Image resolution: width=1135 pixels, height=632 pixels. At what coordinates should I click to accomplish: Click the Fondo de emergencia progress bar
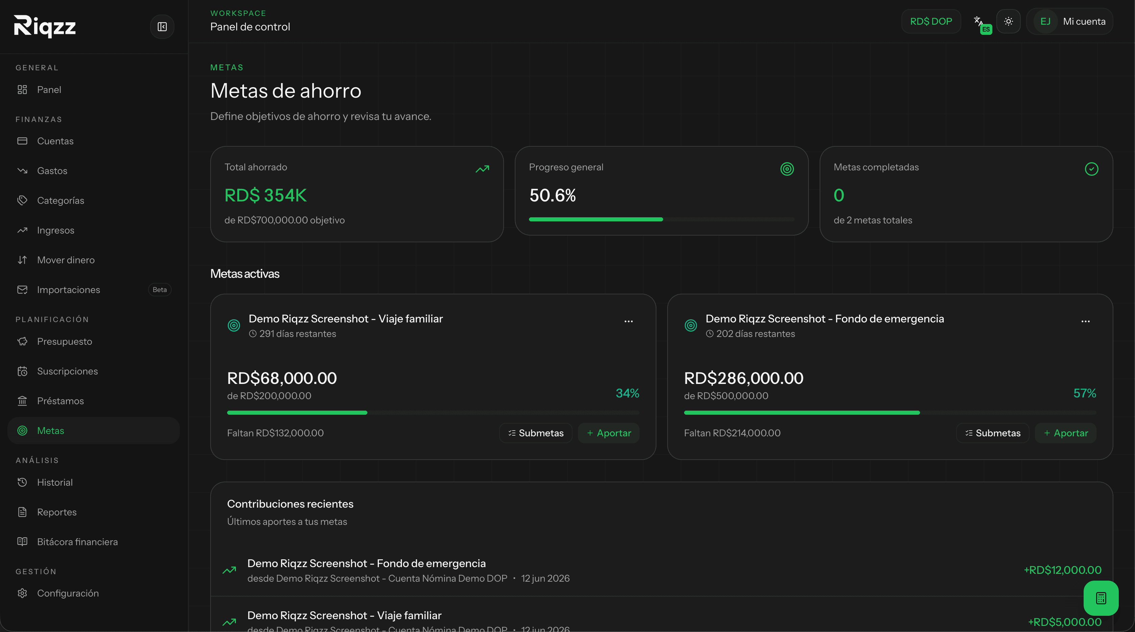tap(890, 413)
